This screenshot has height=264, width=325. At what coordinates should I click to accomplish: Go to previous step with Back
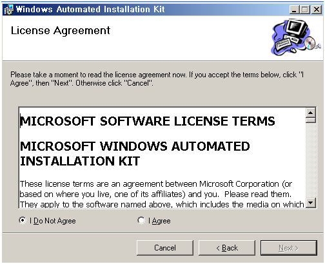point(227,248)
